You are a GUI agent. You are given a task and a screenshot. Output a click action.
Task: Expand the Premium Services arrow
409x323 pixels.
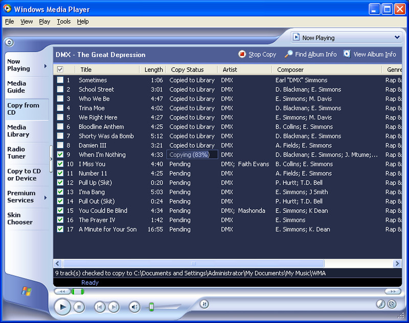46,197
